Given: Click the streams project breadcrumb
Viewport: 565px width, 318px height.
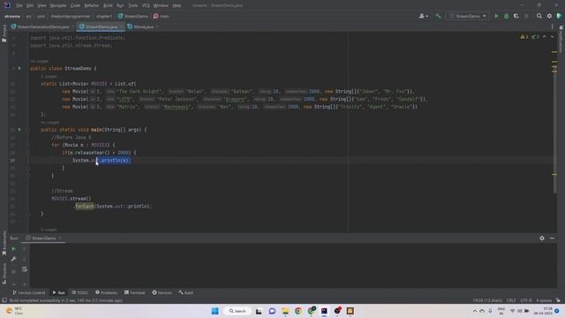Looking at the screenshot, I should [12, 16].
